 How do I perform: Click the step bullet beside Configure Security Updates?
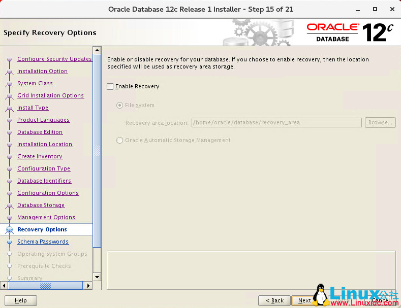pos(10,59)
